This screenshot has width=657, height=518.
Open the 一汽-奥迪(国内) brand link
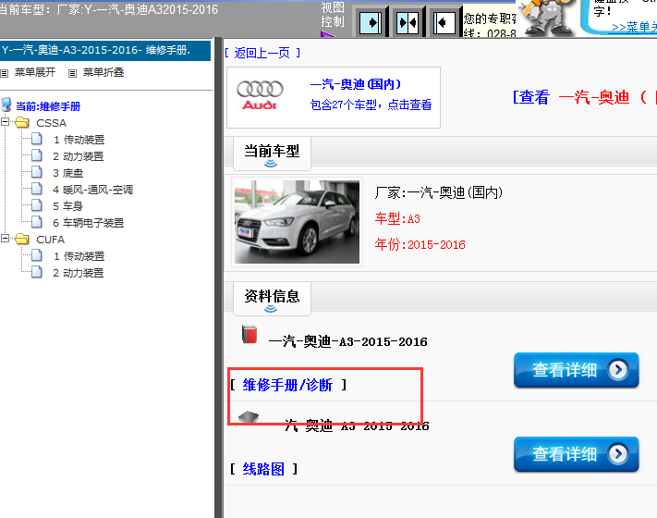[356, 84]
